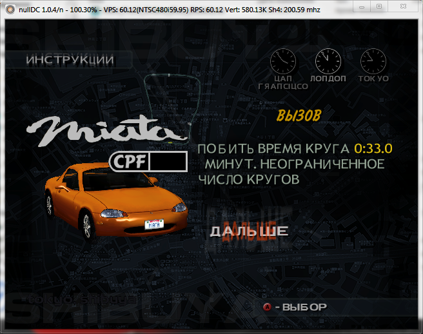
Task: Click the ДАЛЬШЕ continue button
Action: coord(249,231)
